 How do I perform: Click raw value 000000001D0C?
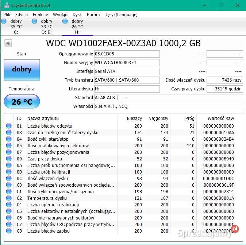point(219,179)
